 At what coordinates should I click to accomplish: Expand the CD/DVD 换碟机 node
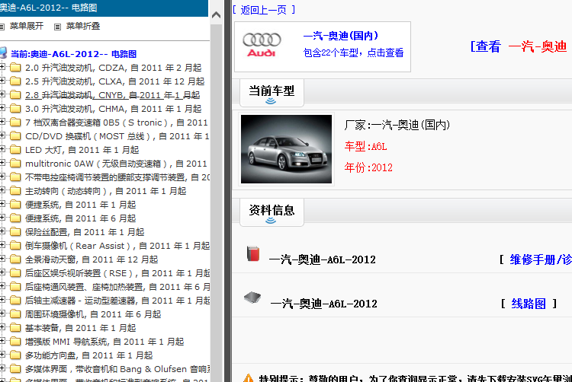(x=2, y=135)
